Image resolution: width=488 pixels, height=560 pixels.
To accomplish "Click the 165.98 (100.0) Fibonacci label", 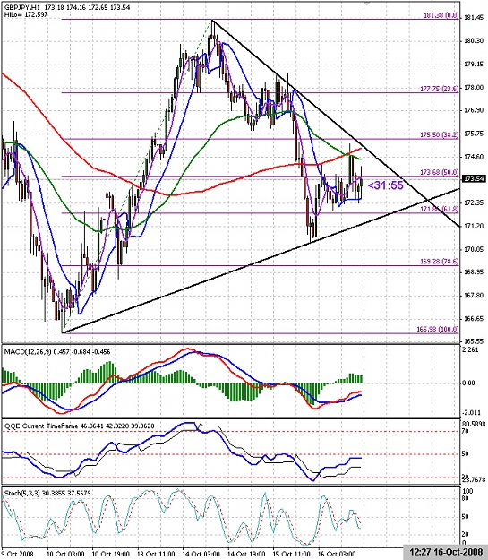I will [438, 330].
